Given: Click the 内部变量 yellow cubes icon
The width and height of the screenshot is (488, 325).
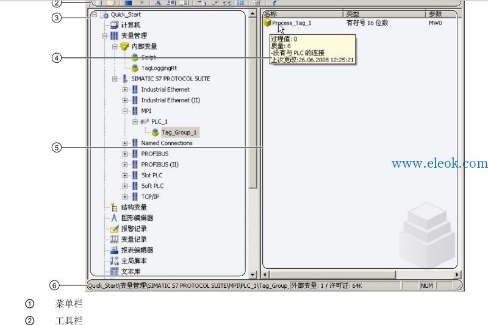Looking at the screenshot, I should (124, 47).
